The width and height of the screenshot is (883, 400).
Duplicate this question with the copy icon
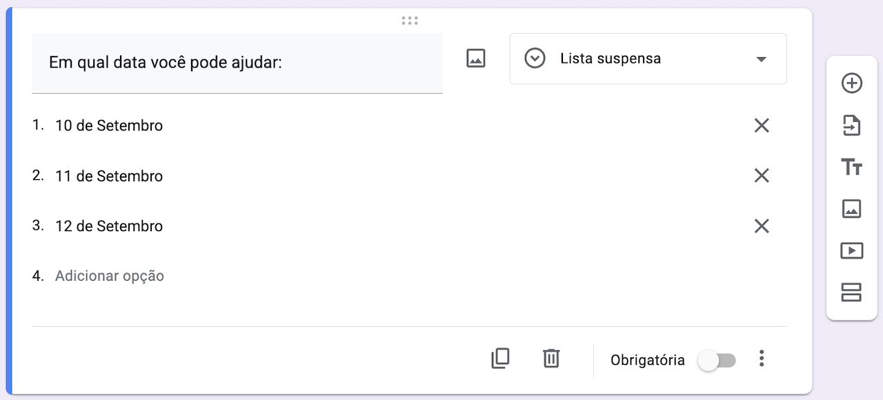tap(500, 359)
